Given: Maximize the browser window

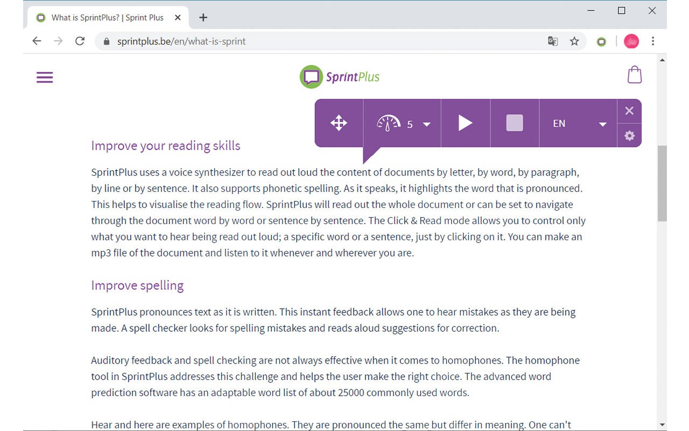Looking at the screenshot, I should pos(621,11).
